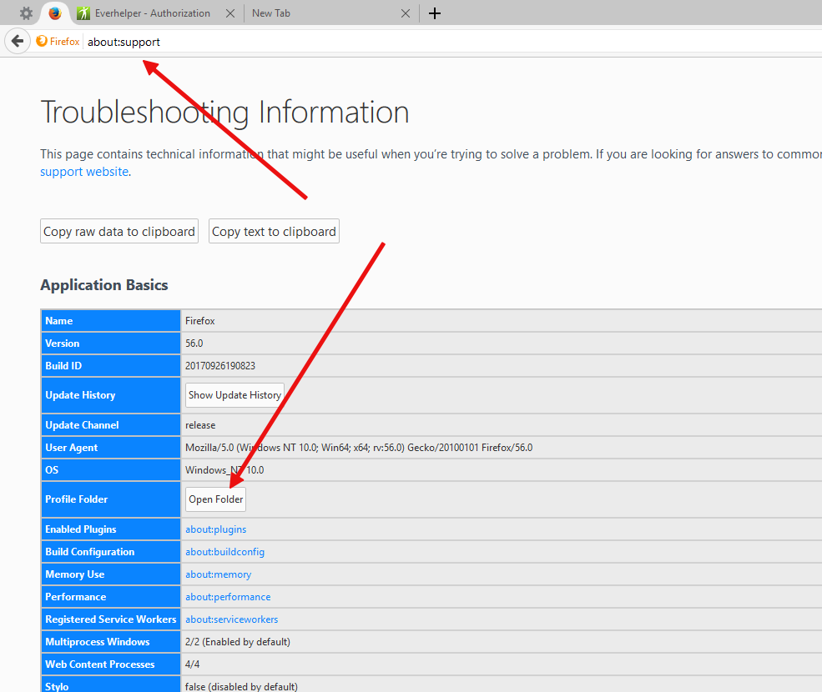Select the pinned Firefox icon tab
The image size is (822, 692).
55,13
